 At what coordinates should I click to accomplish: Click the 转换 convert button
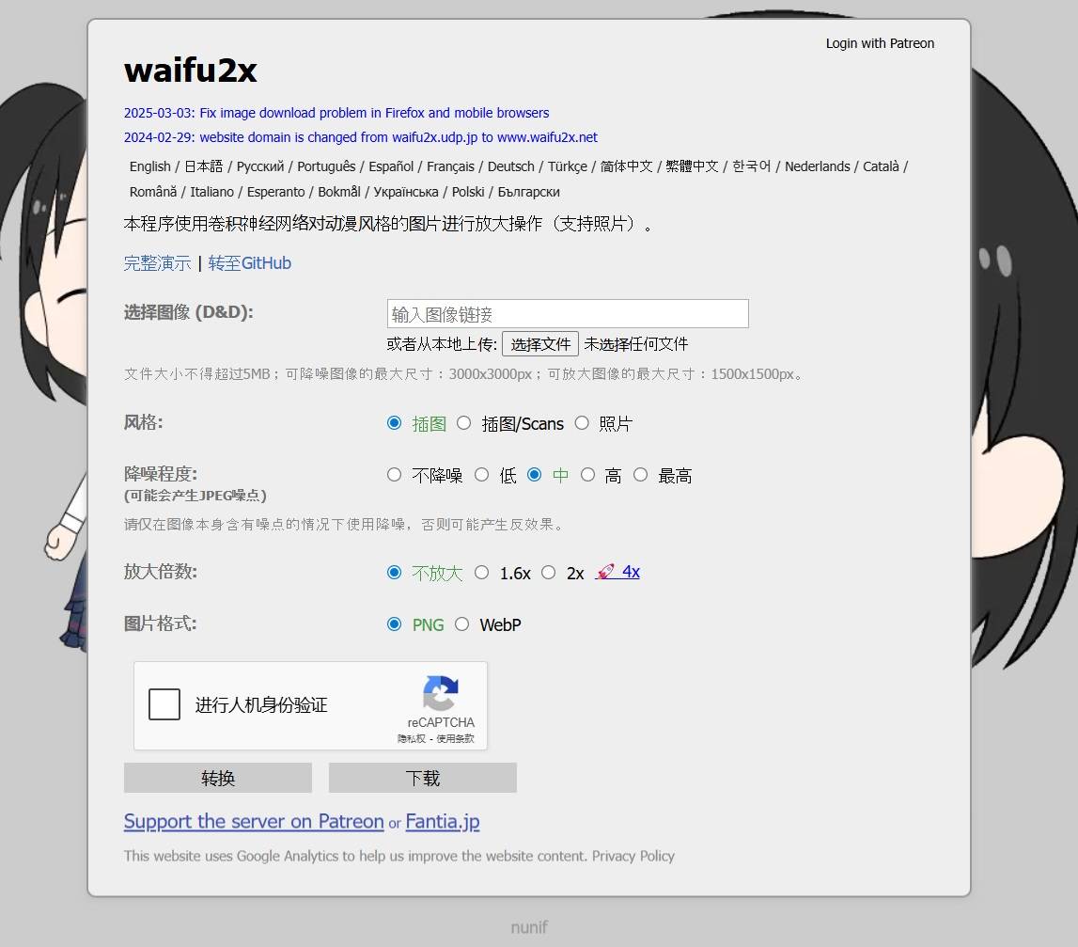tap(218, 778)
